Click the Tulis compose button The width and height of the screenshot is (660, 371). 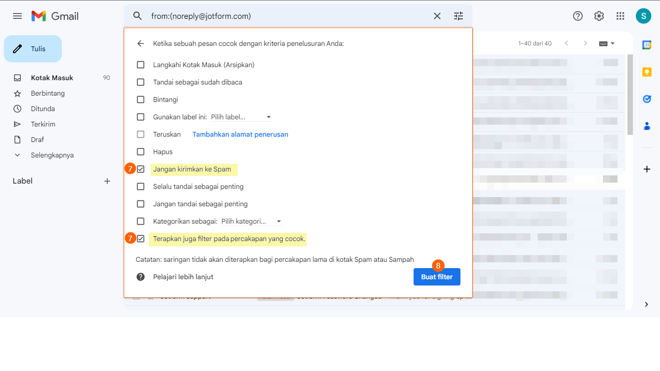tap(33, 49)
